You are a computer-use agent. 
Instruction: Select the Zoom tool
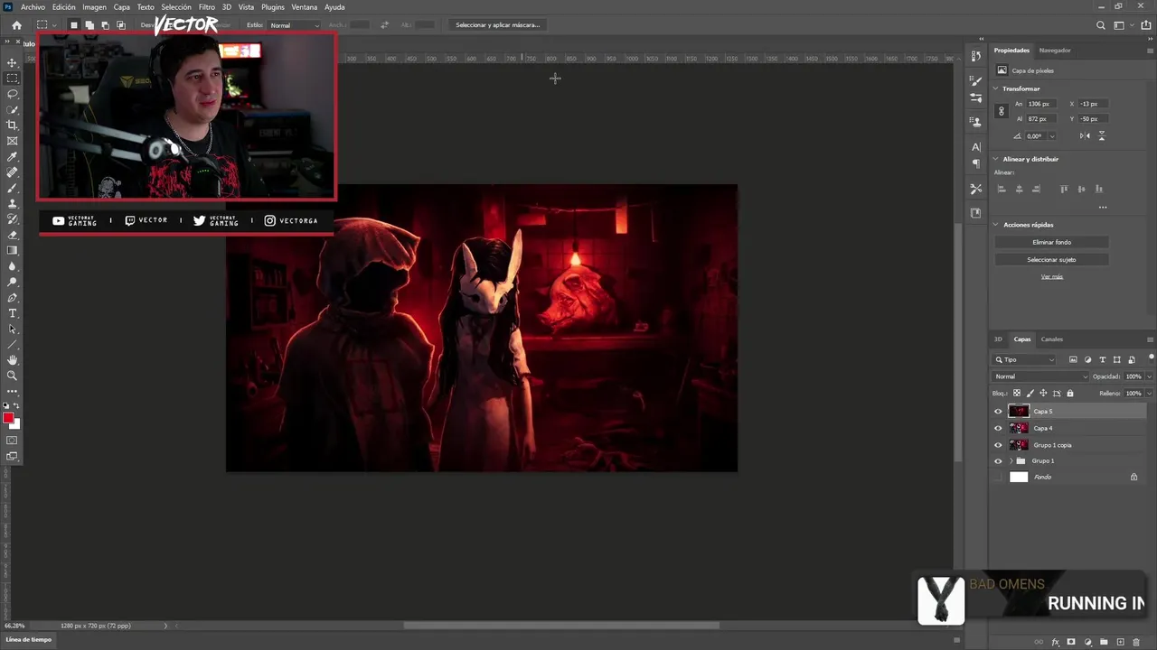tap(13, 376)
